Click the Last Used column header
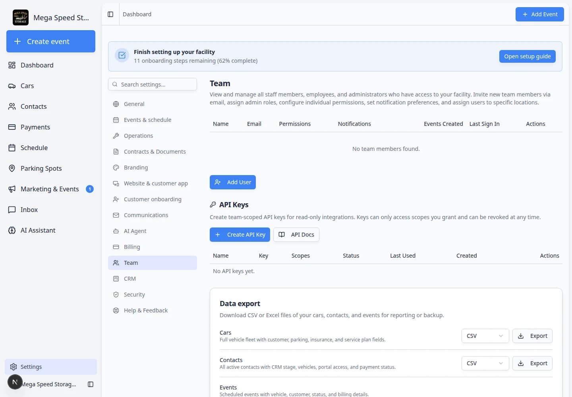 pyautogui.click(x=403, y=256)
